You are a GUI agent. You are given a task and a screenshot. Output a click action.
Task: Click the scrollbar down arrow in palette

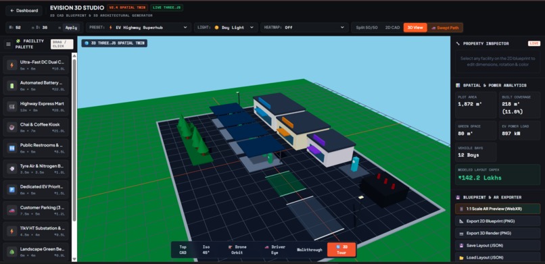(74, 259)
